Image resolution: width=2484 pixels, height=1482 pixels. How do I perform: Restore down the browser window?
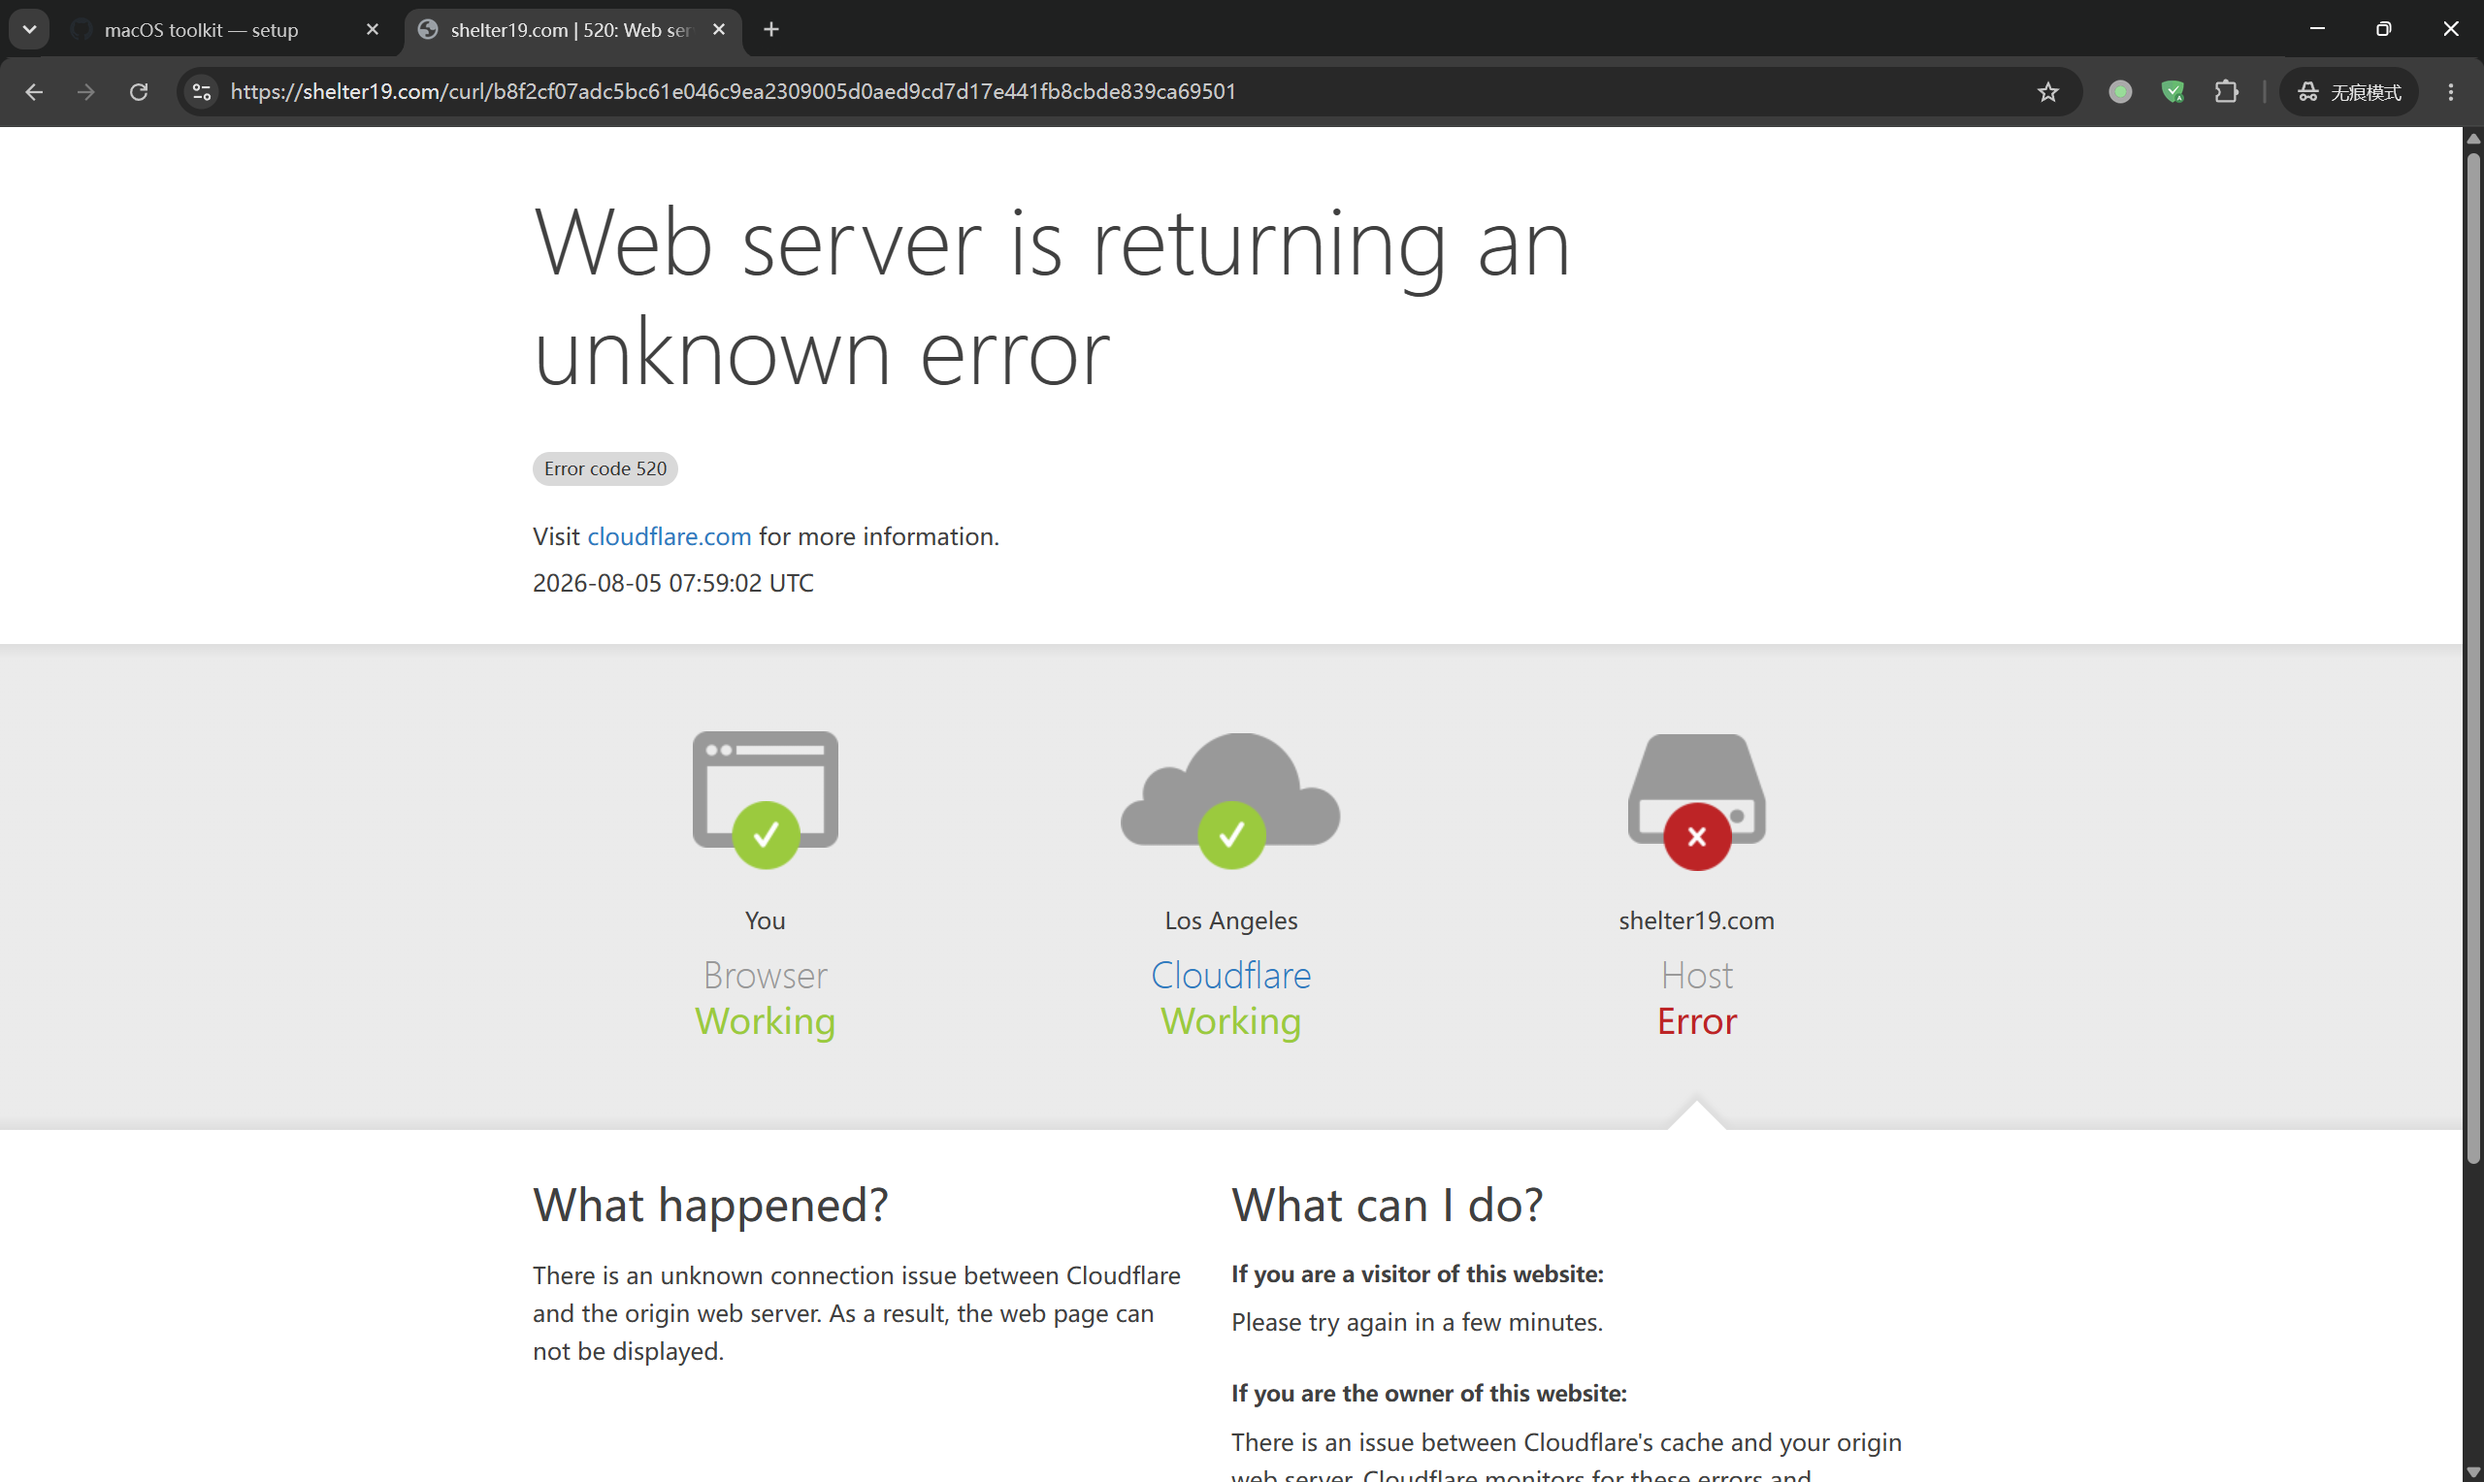click(2383, 29)
